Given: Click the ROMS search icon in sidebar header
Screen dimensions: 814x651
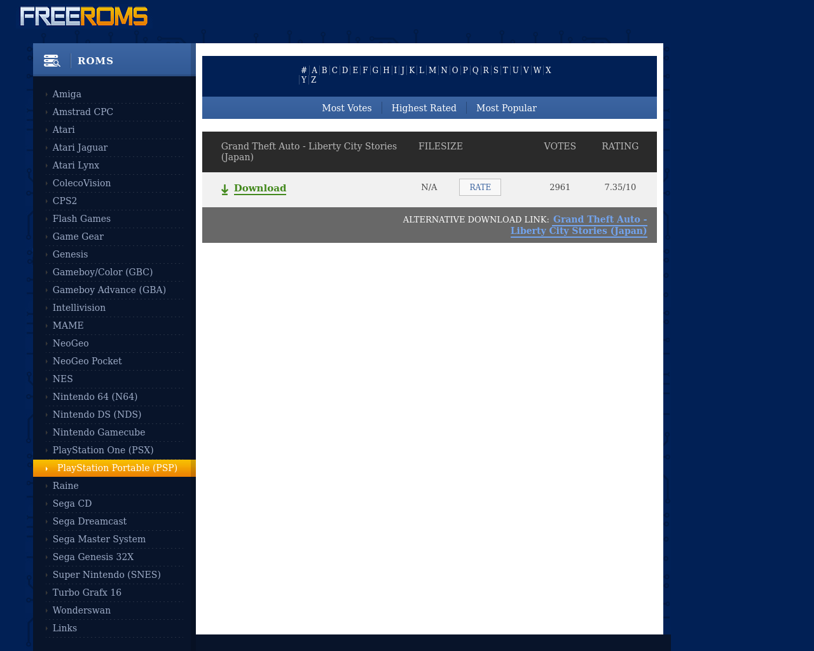Looking at the screenshot, I should coord(52,61).
